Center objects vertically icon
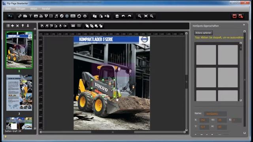 coord(60,26)
